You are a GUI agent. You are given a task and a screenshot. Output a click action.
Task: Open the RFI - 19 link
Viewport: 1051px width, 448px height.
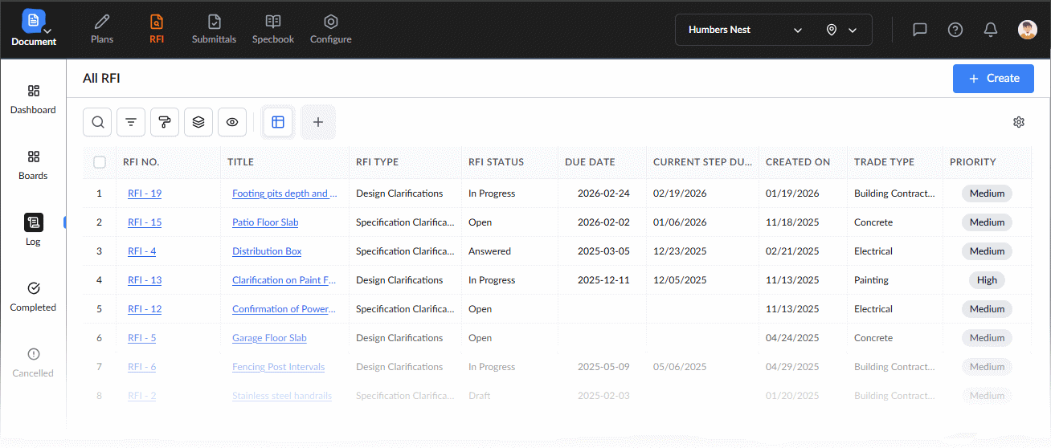145,193
